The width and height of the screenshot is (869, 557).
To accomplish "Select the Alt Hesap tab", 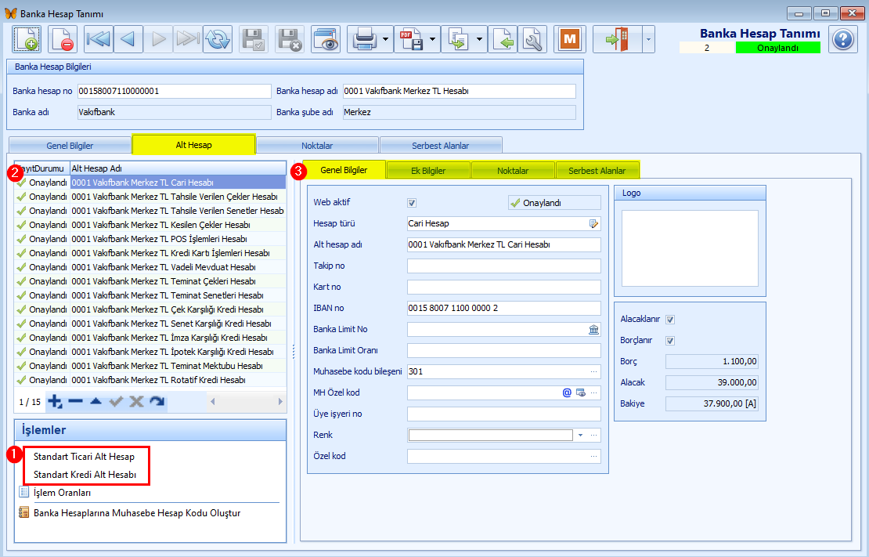I will click(x=193, y=145).
